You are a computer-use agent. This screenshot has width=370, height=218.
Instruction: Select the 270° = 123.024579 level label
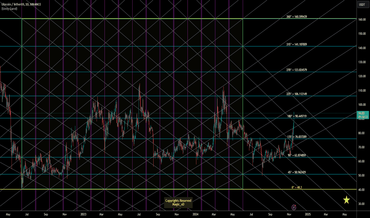point(297,70)
